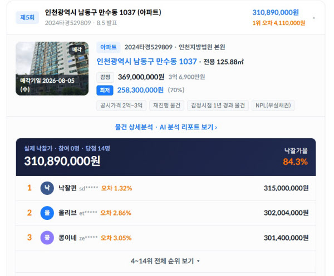Click the 제5회 round badge

coord(27,17)
